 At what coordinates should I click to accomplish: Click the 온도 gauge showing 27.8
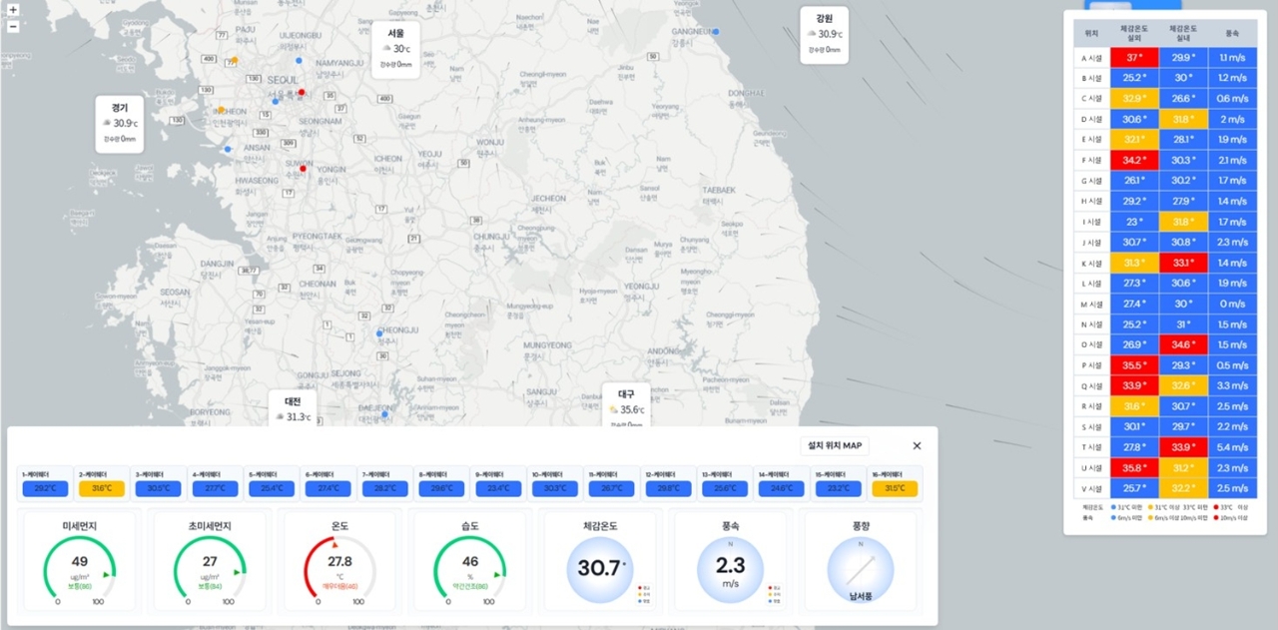click(339, 561)
